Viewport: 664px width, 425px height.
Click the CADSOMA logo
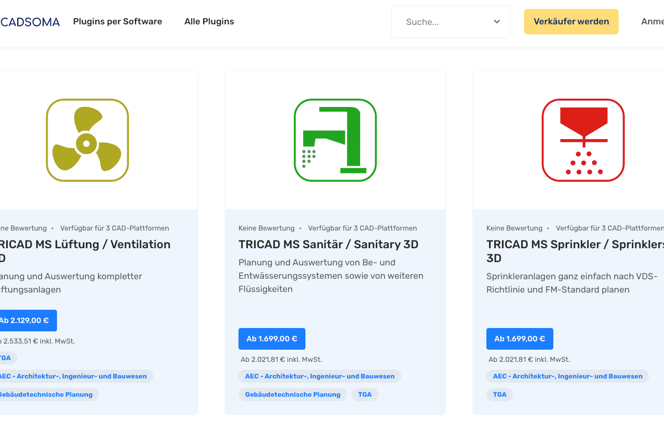30,22
